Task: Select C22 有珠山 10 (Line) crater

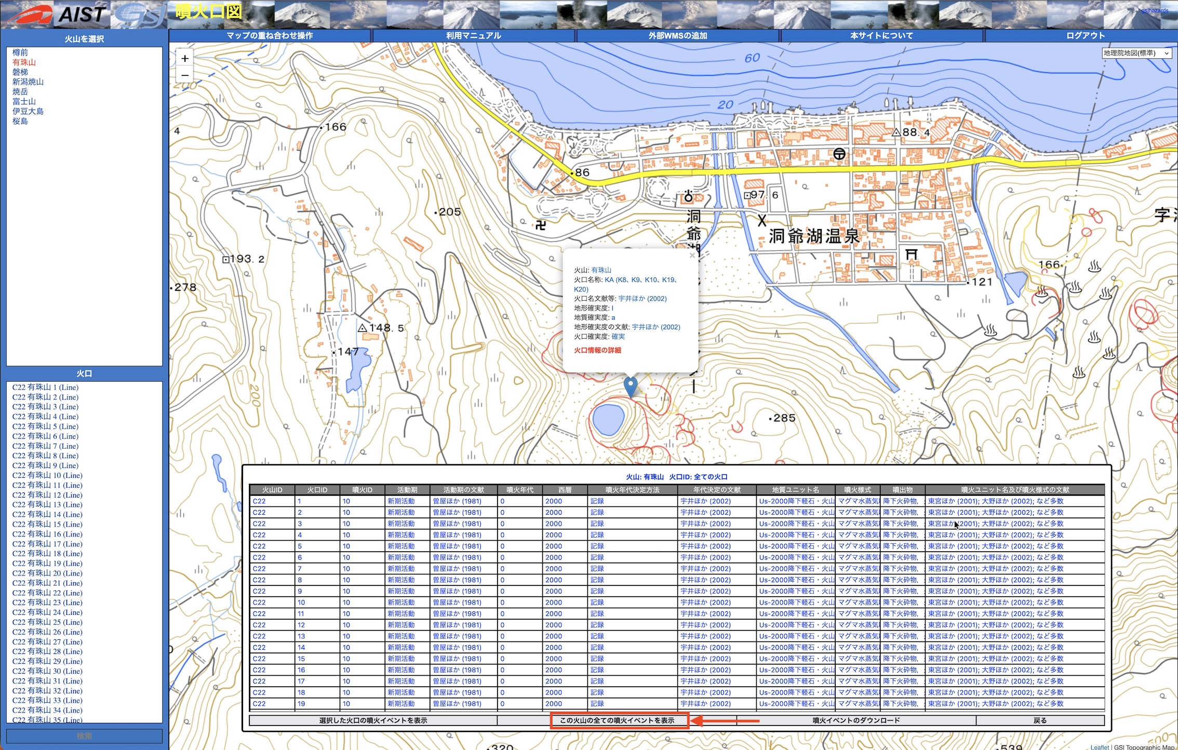Action: click(x=47, y=475)
